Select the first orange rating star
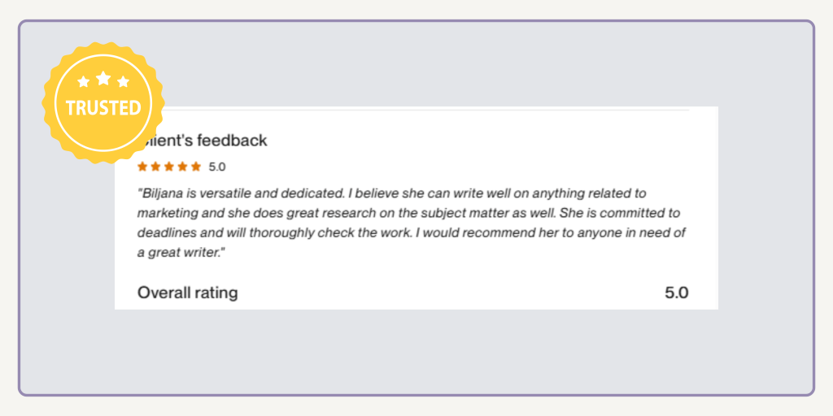Viewport: 833px width, 416px height. pyautogui.click(x=143, y=167)
